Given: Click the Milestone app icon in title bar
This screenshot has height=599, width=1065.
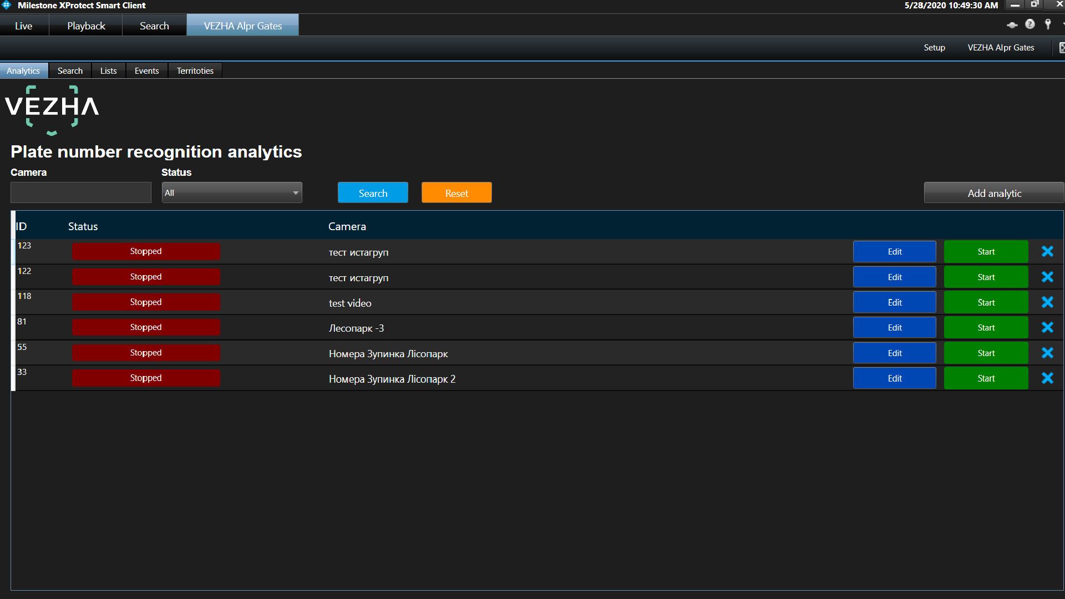Looking at the screenshot, I should click(x=7, y=6).
